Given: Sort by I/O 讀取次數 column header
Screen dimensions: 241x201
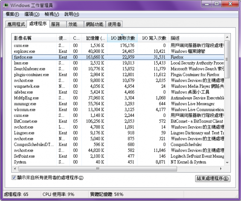Looking at the screenshot, I should [122, 38].
